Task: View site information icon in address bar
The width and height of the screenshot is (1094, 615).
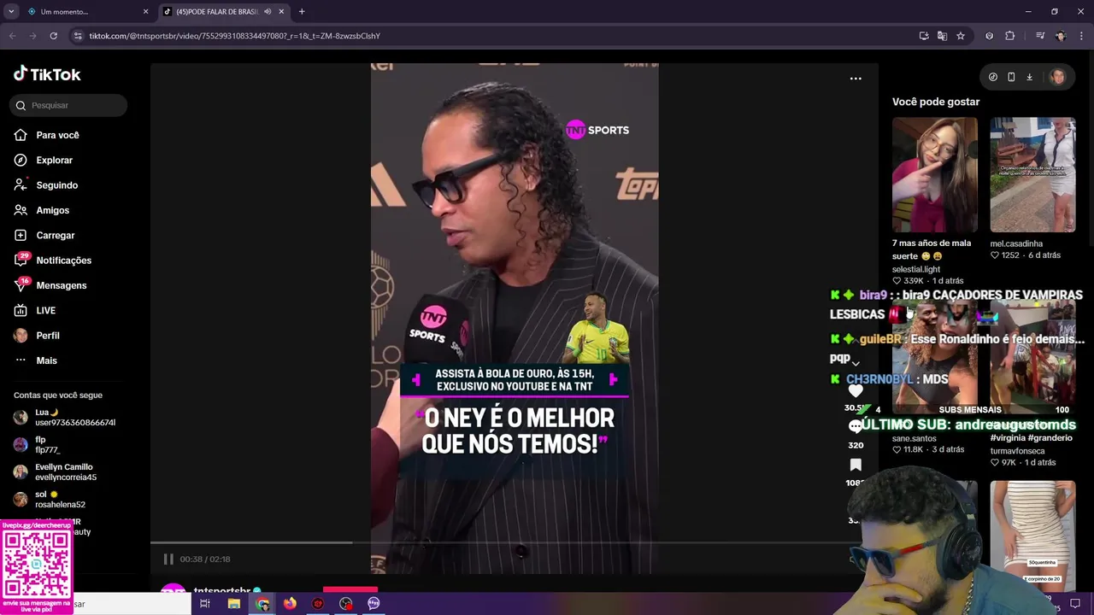Action: [78, 36]
